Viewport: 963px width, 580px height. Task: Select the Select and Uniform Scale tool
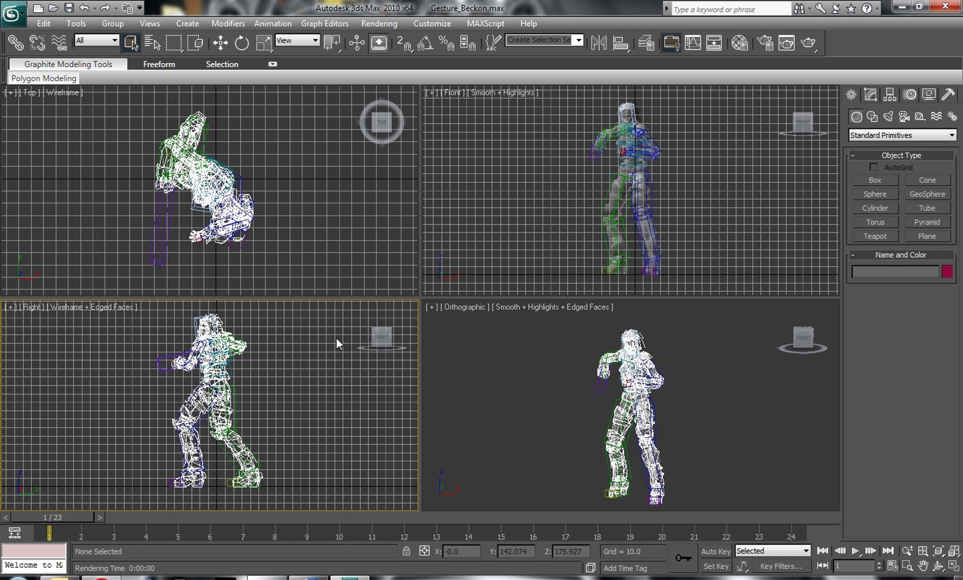(264, 43)
